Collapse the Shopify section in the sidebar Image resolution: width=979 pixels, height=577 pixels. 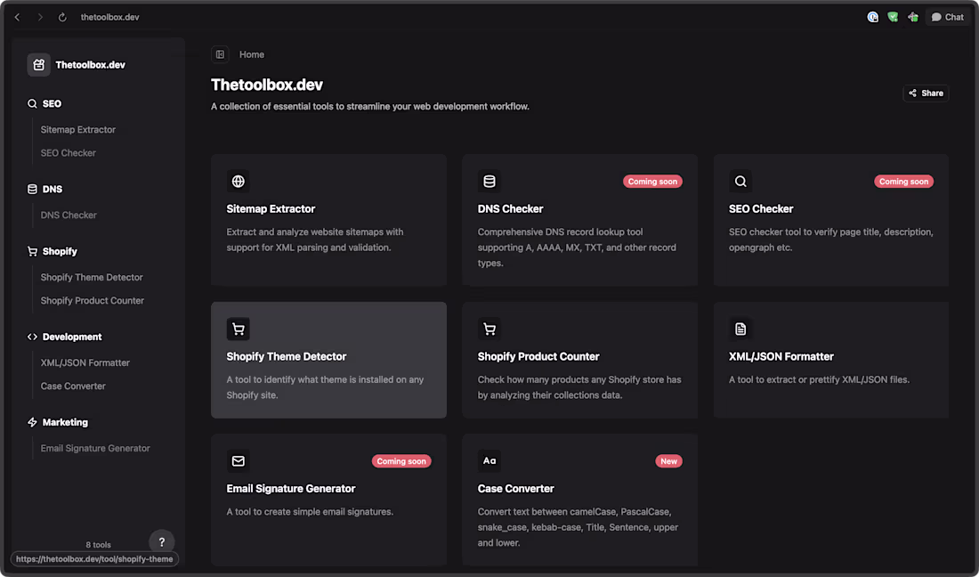pos(52,251)
